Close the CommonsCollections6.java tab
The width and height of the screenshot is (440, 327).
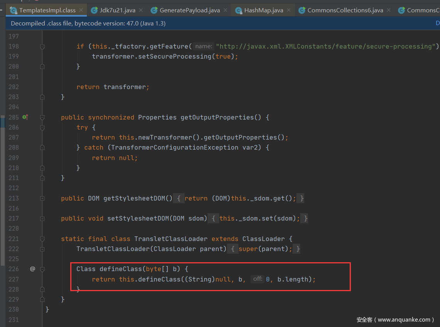389,10
